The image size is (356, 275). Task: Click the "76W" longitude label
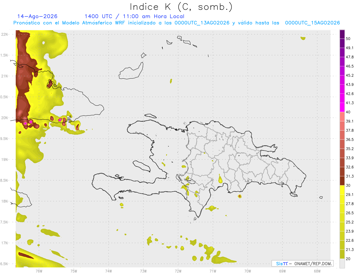pyautogui.click(x=39, y=271)
